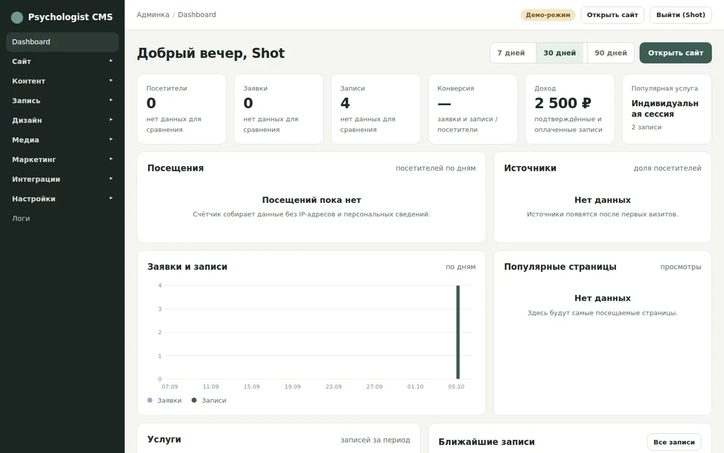Expand the Сайт sidebar section
Image resolution: width=724 pixels, height=453 pixels.
[x=62, y=62]
